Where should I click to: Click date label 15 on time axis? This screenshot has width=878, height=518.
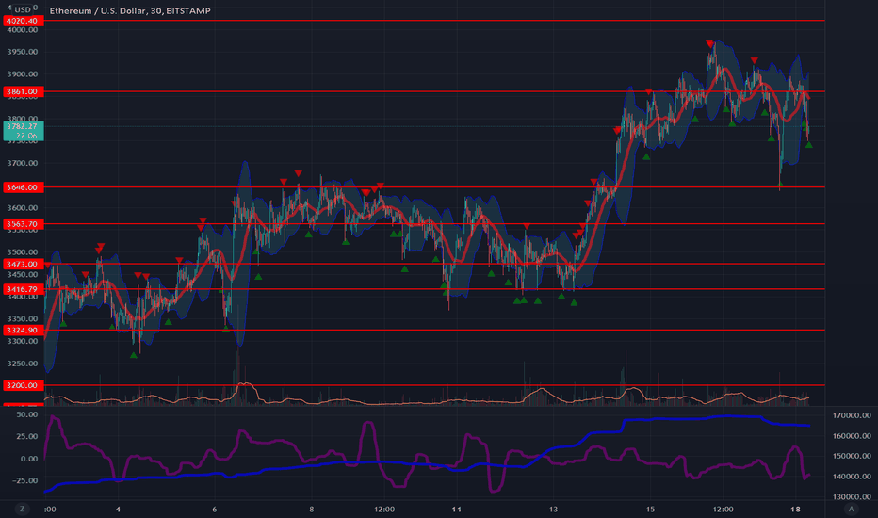(x=650, y=509)
